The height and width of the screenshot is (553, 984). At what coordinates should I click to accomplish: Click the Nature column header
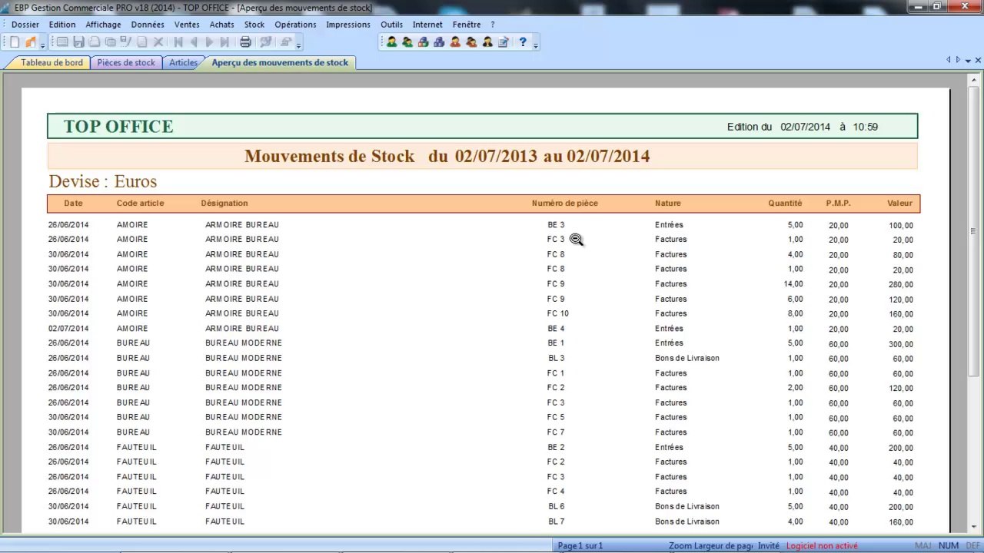click(x=667, y=203)
